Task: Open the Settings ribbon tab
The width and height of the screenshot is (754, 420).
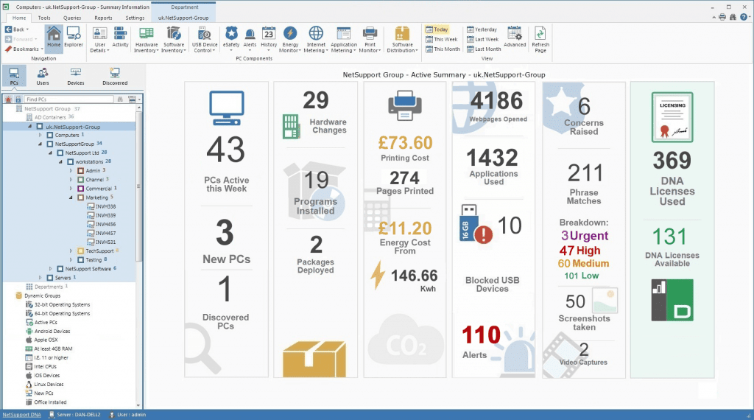Action: [135, 18]
